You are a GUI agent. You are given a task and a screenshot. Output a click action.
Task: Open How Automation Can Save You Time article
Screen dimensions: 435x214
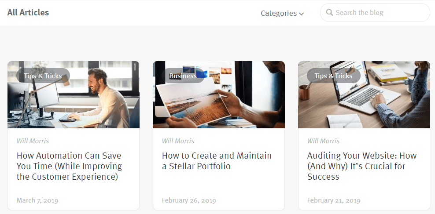[x=69, y=166]
